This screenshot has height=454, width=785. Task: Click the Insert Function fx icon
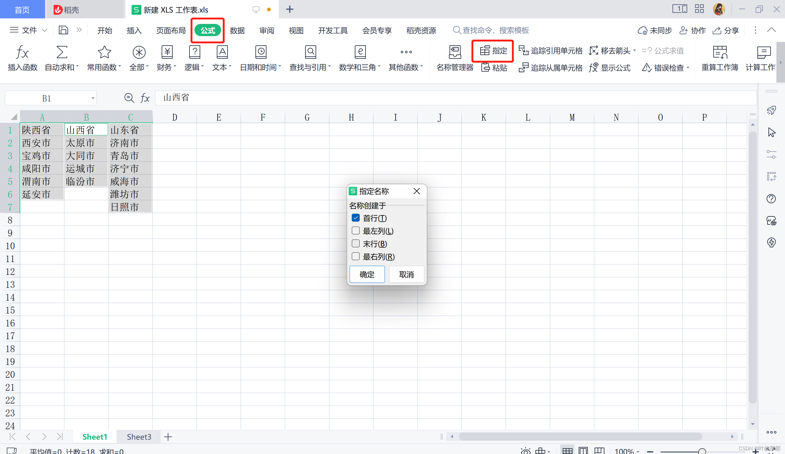[x=22, y=52]
